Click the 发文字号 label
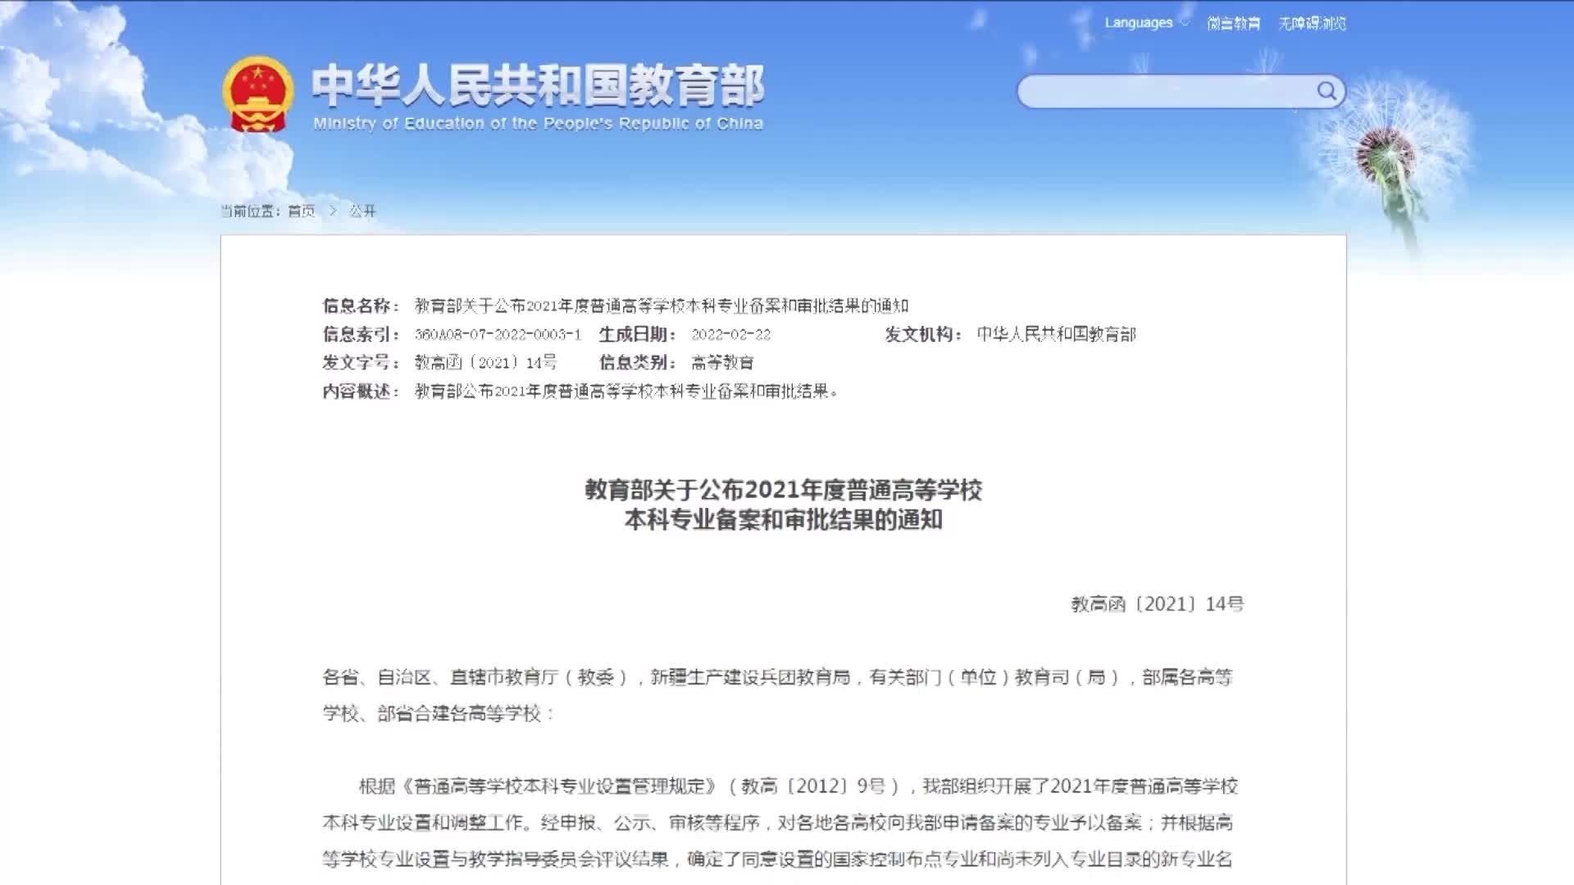 (361, 362)
